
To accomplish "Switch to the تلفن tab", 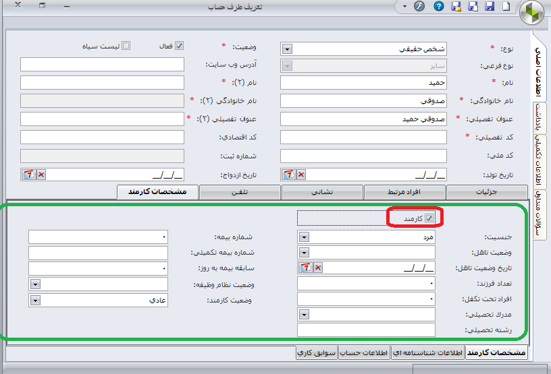I will 240,192.
